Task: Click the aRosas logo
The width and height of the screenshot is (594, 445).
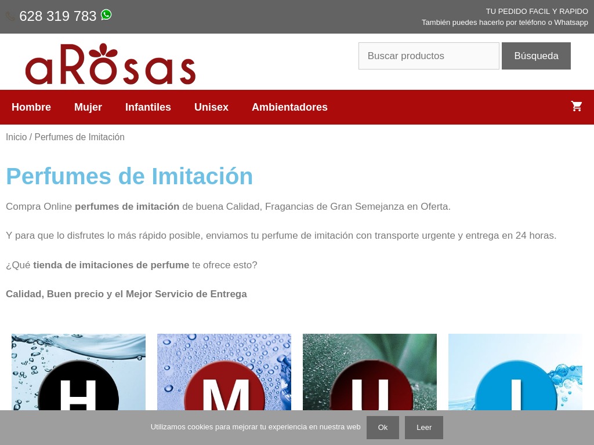Action: point(110,63)
